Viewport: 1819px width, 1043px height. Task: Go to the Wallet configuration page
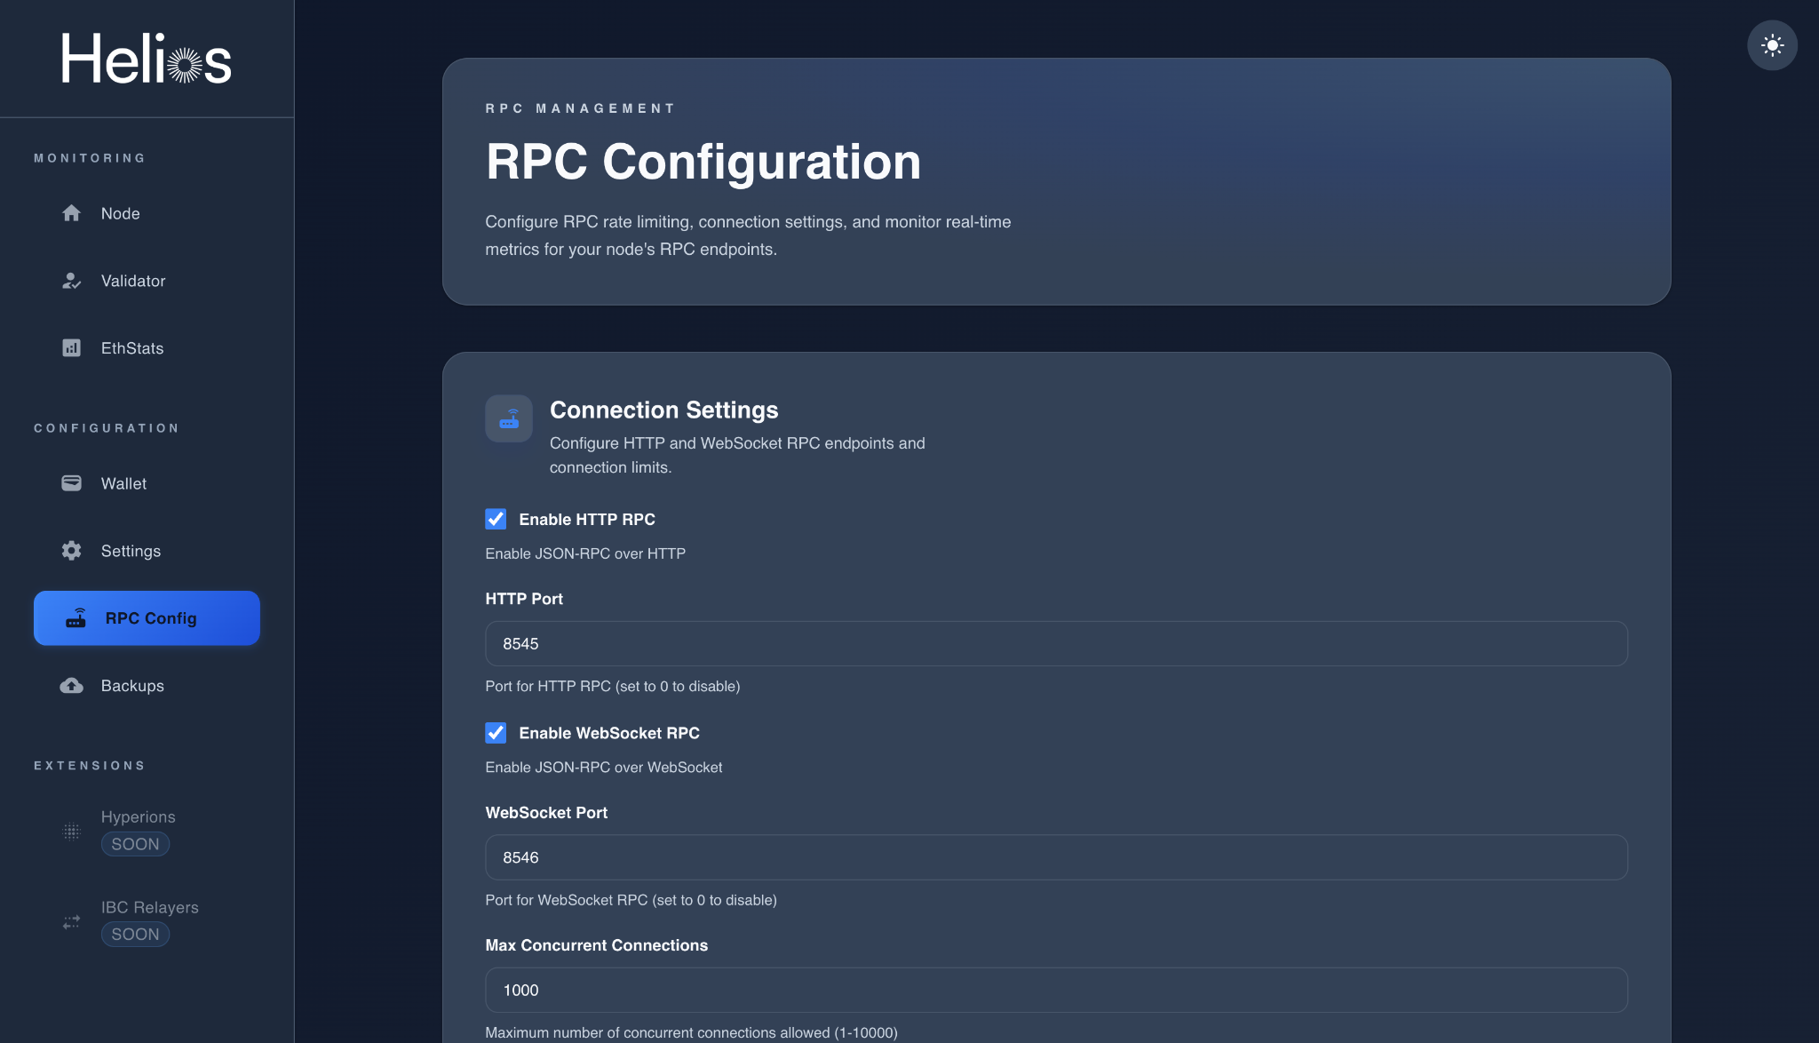pyautogui.click(x=123, y=483)
